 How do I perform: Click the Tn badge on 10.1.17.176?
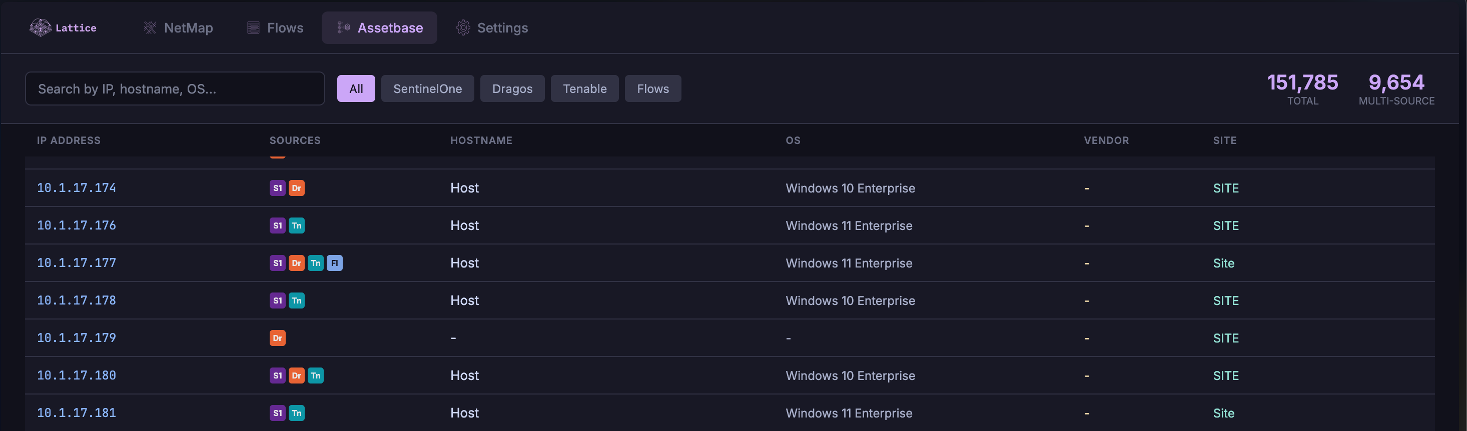point(296,225)
